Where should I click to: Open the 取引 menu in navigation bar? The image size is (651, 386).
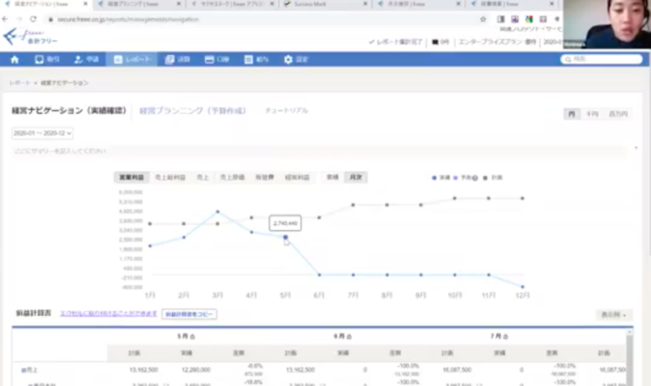[x=47, y=59]
